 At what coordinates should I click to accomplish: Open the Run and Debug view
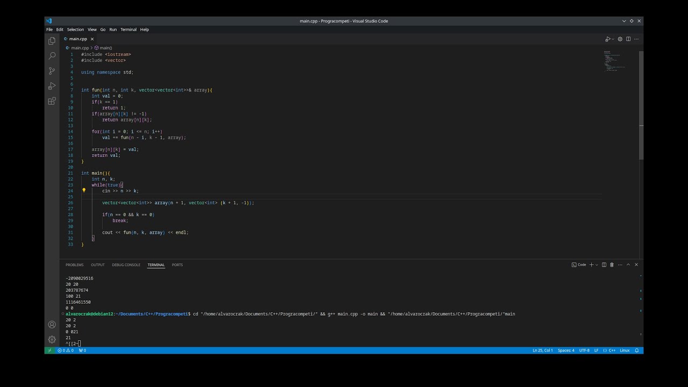point(52,86)
